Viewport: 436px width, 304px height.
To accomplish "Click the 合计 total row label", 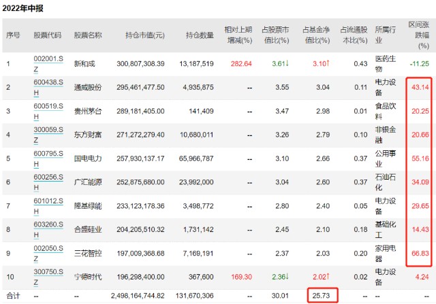I will coord(13,296).
